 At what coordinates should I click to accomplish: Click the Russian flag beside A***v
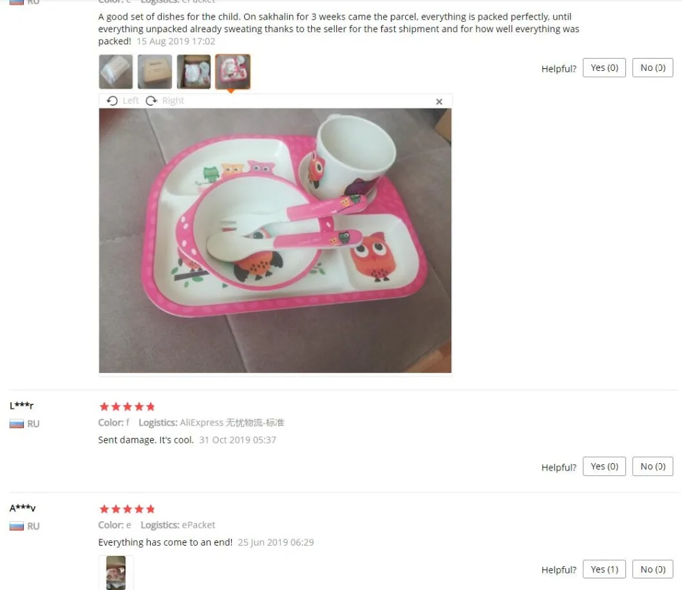(16, 527)
